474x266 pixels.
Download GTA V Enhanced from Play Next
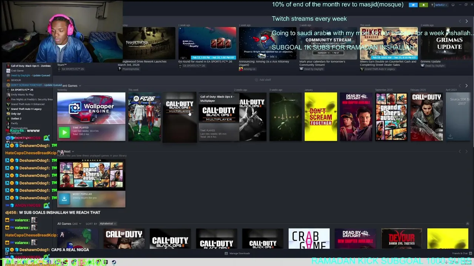tap(64, 198)
